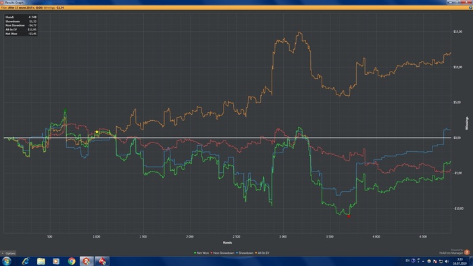The width and height of the screenshot is (473, 266).
Task: Switch to Hold'em Manager 2 taskbar button
Action: point(86,261)
